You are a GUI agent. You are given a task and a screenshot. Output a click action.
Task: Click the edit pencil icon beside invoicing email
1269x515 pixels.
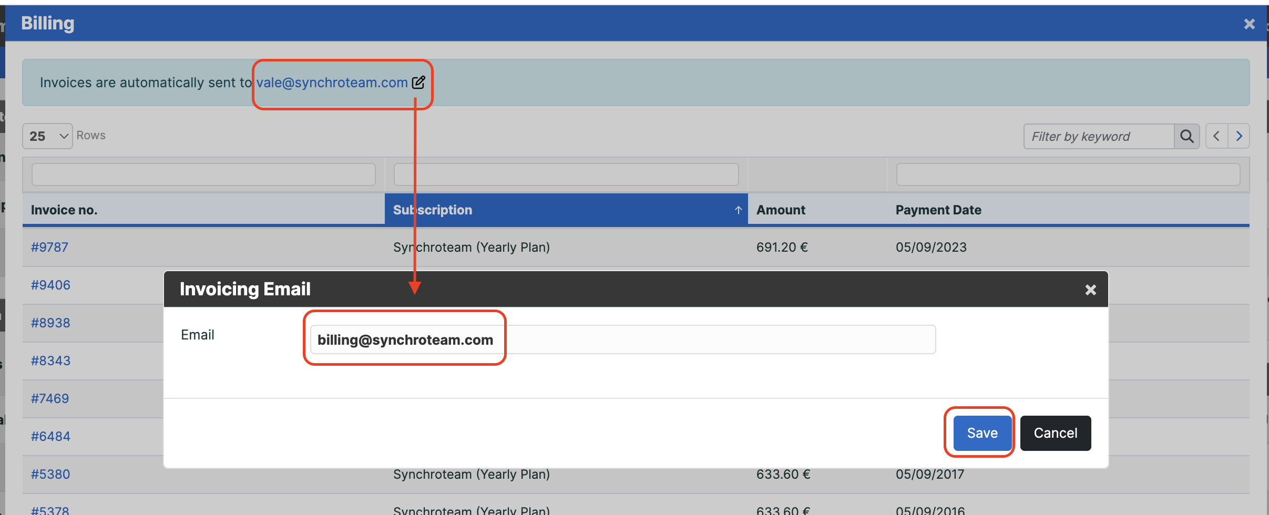(x=418, y=83)
